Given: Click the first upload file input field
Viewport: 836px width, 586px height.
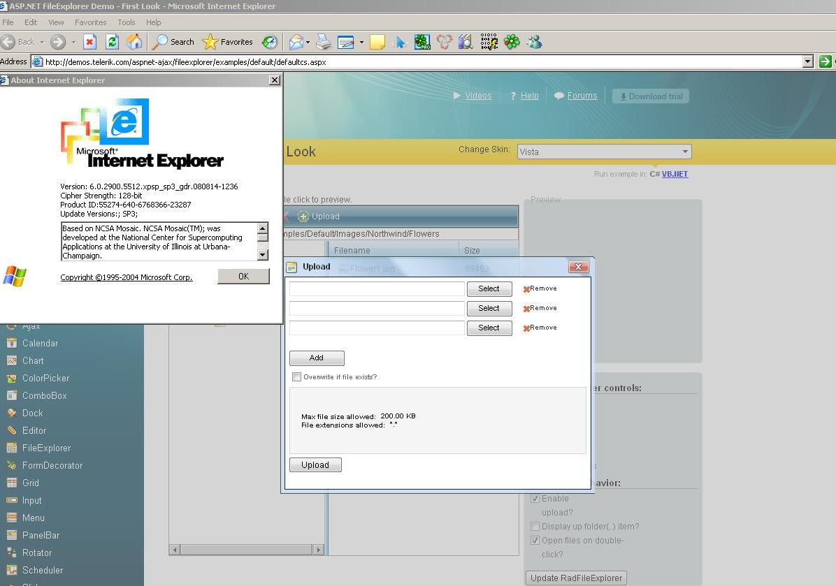Looking at the screenshot, I should 377,288.
